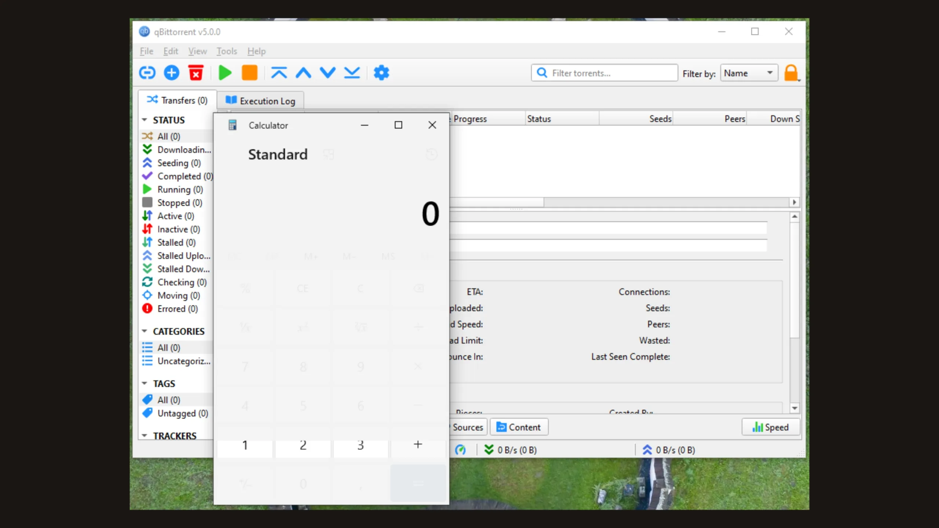The height and width of the screenshot is (528, 939).
Task: Click the green Start torrent play icon
Action: click(x=225, y=73)
